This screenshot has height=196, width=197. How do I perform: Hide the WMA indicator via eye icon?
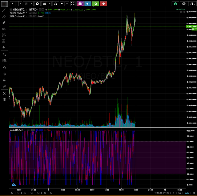[30, 16]
